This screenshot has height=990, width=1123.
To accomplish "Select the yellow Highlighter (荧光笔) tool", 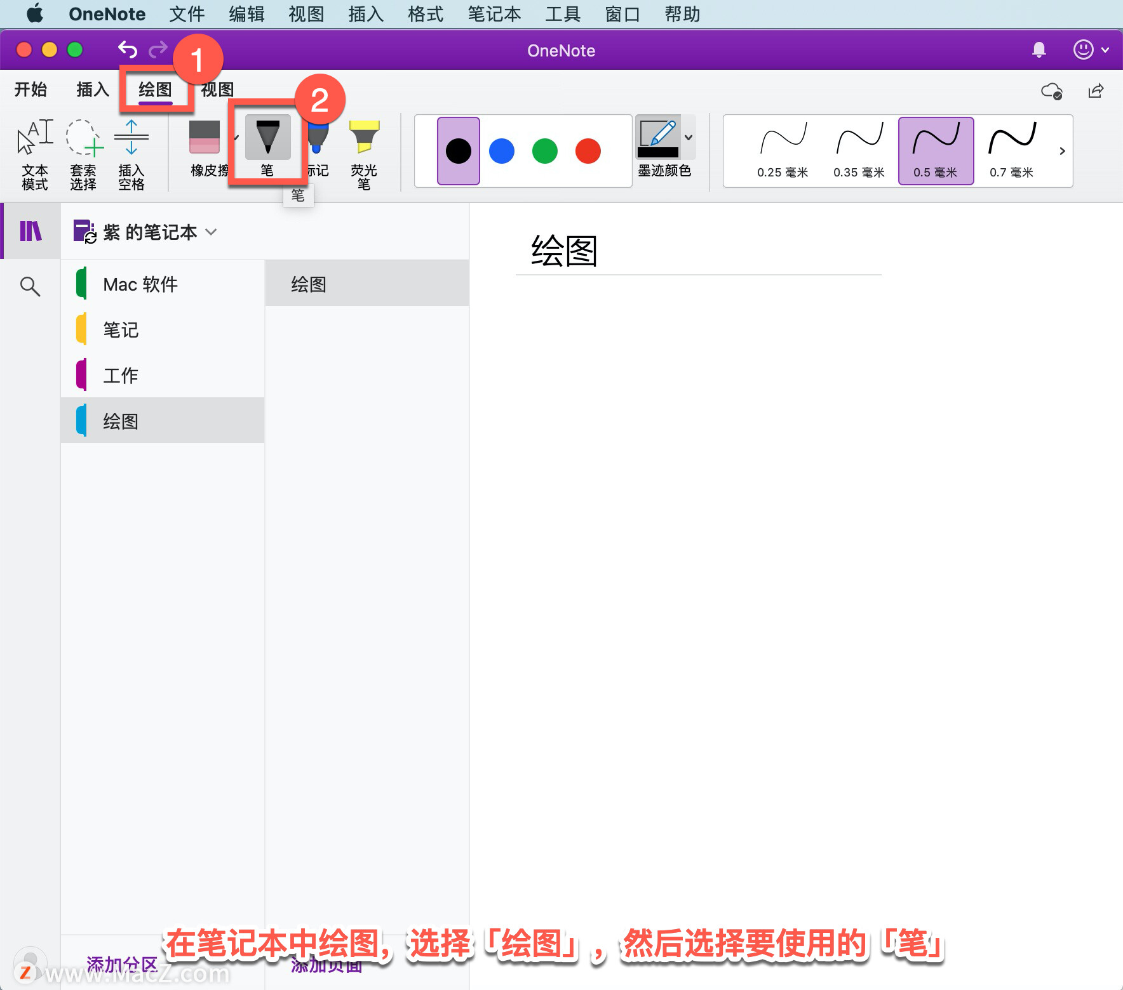I will tap(364, 154).
